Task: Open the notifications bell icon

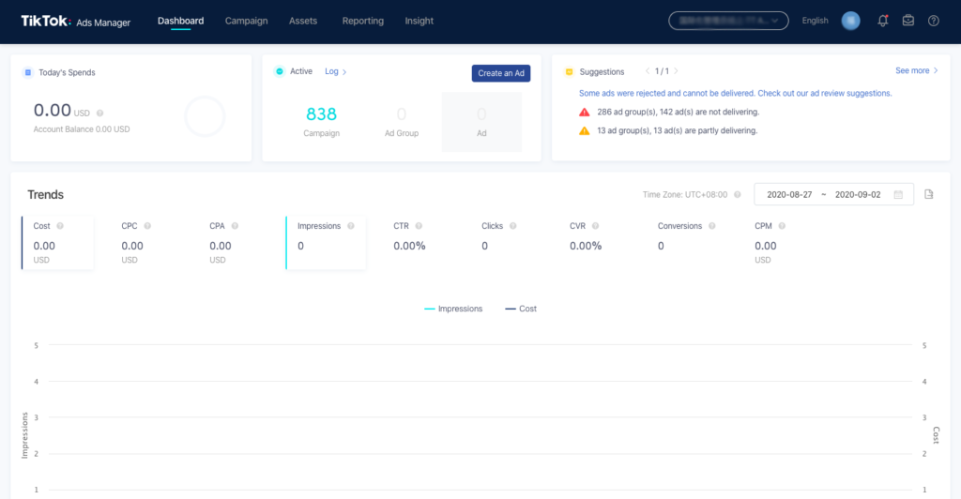Action: (x=882, y=21)
